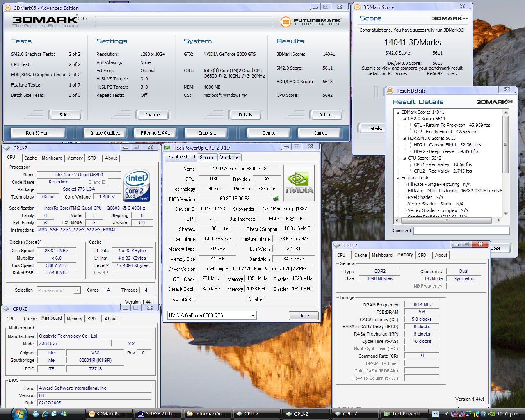Switch to SetFSB 2.0.b taskbar item
This screenshot has width=525, height=420.
158,414
